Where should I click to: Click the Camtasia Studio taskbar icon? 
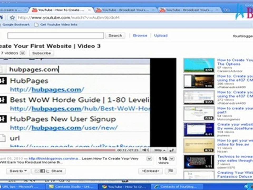pos(51,187)
